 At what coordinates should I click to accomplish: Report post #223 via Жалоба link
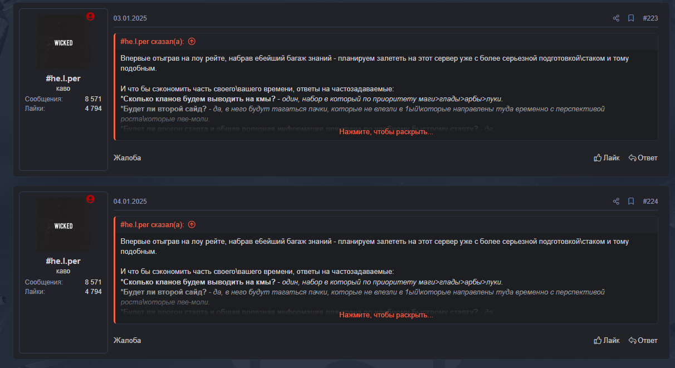point(127,158)
